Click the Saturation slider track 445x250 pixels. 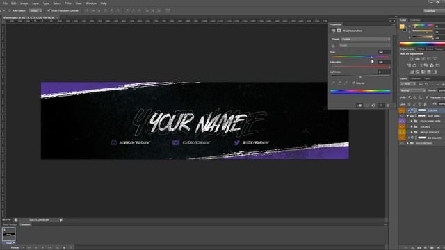click(360, 67)
